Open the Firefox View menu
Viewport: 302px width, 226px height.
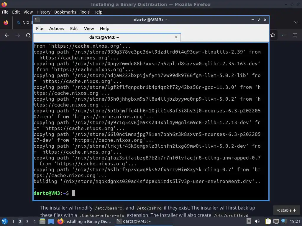28,12
